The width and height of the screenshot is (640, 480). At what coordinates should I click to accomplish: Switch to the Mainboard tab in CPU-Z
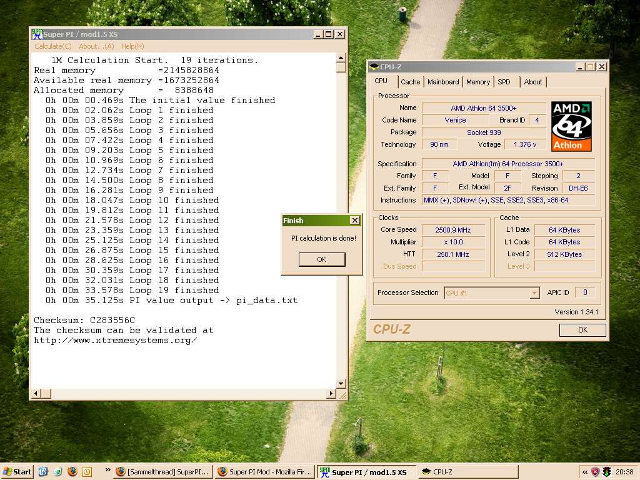(443, 82)
